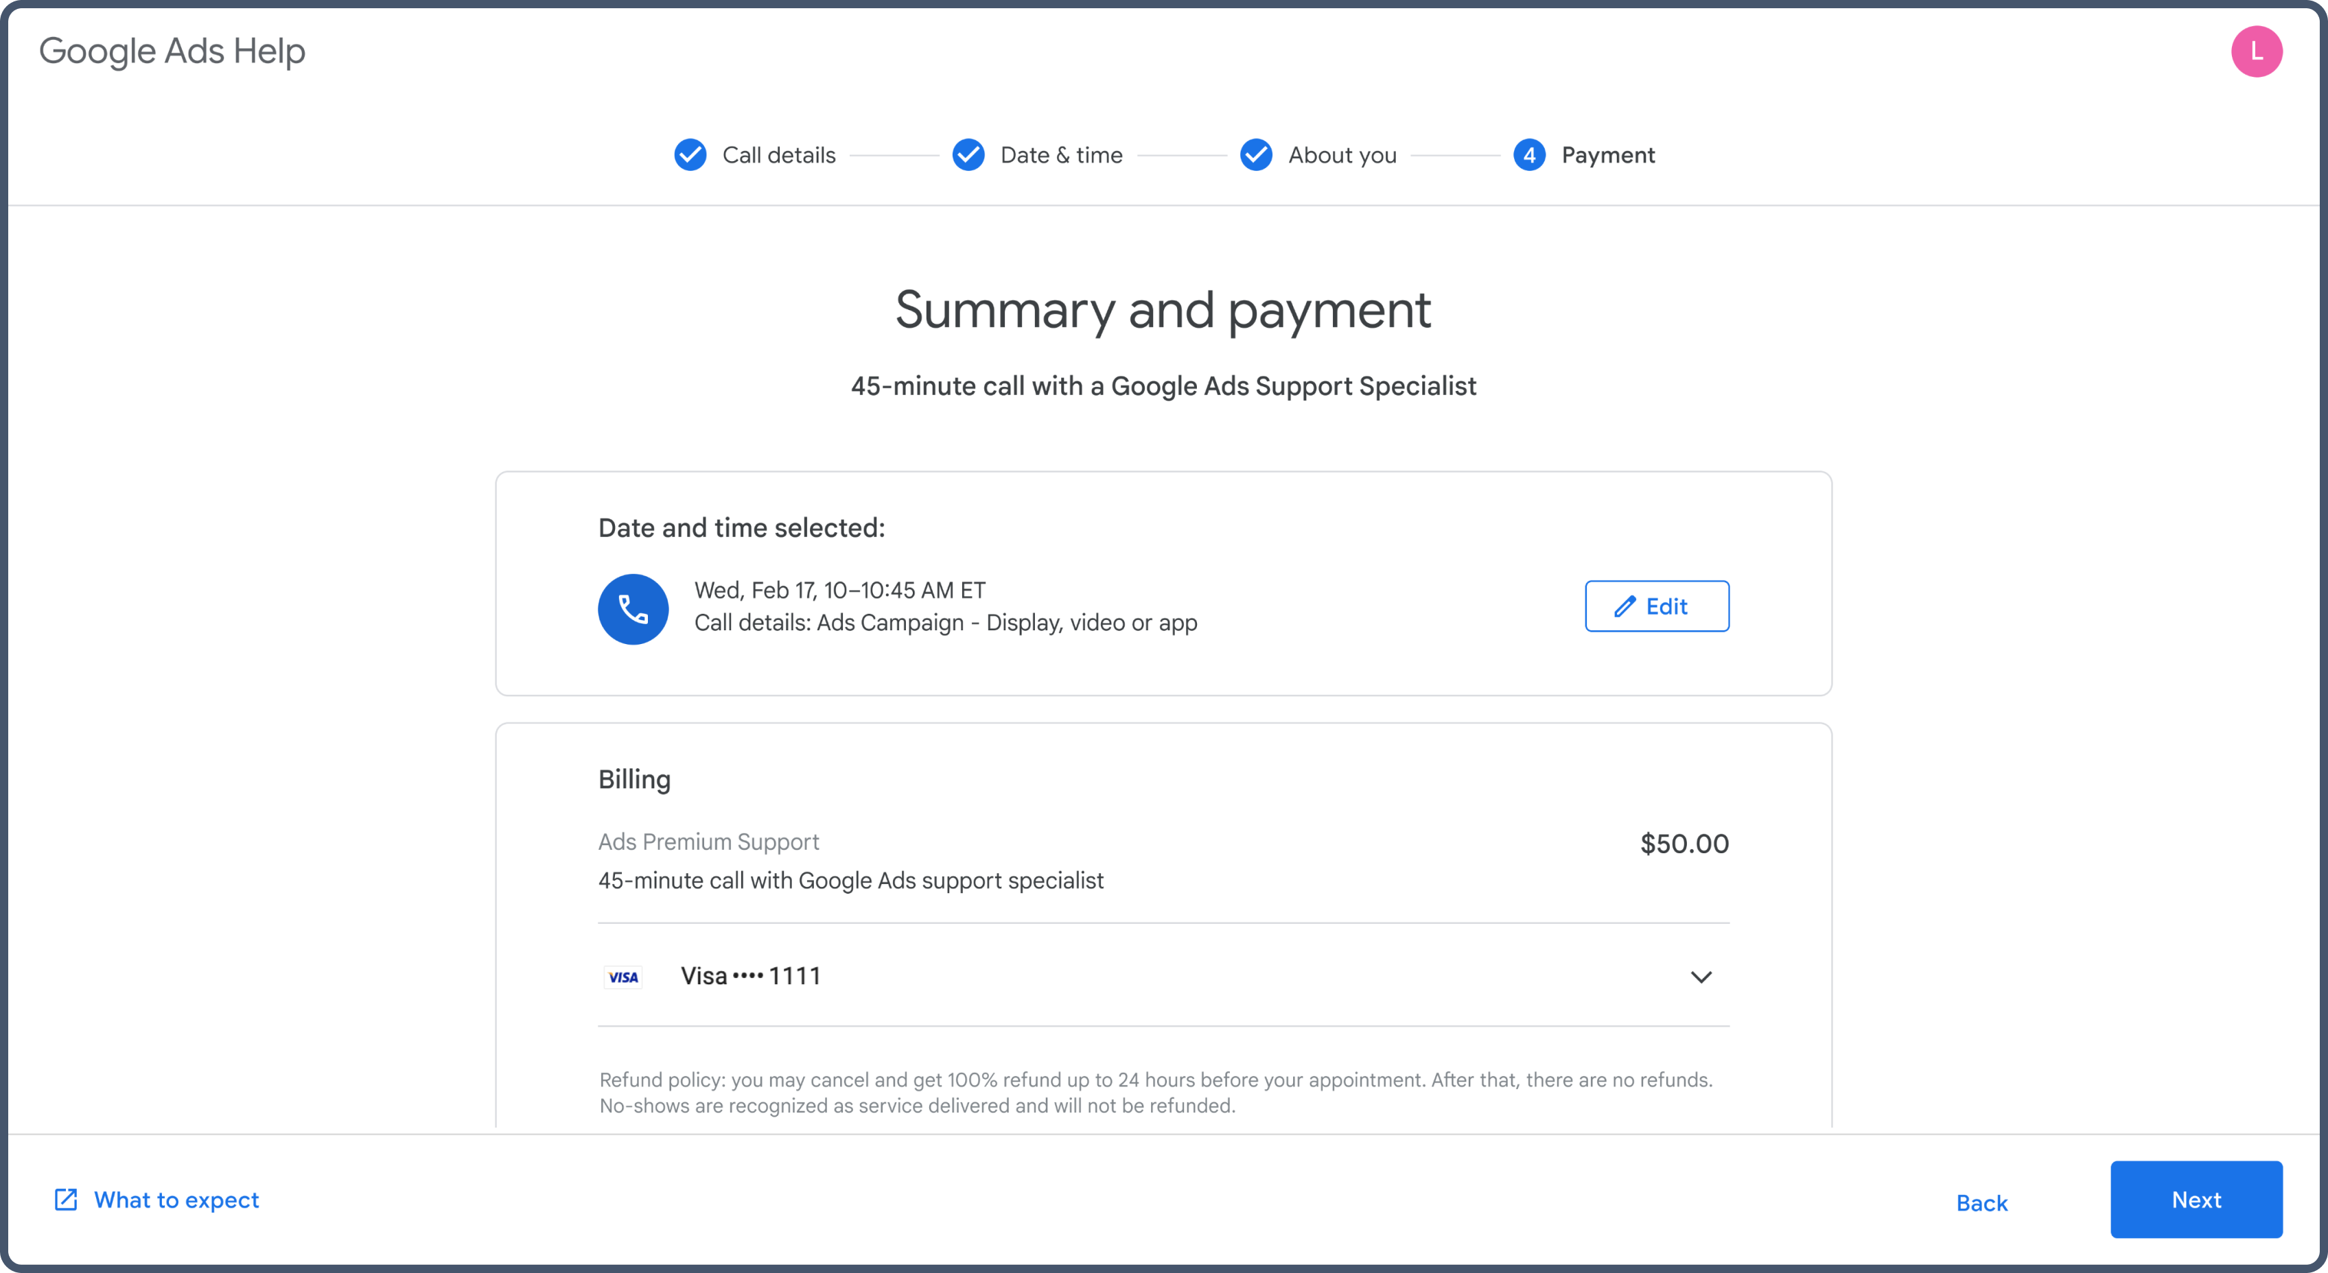Click the Back link

point(1981,1202)
